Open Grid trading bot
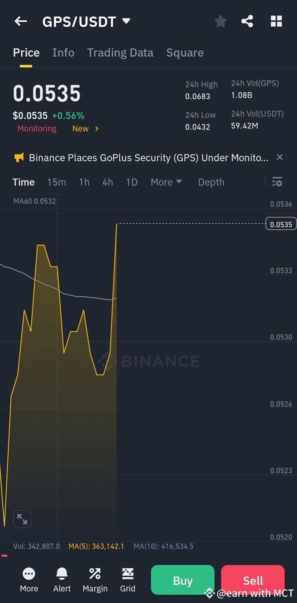Viewport: 297px width, 603px height. coord(127,580)
